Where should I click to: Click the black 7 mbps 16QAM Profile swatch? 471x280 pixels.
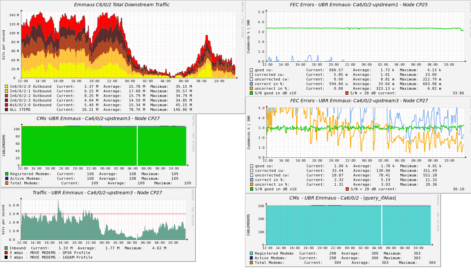coord(6,257)
